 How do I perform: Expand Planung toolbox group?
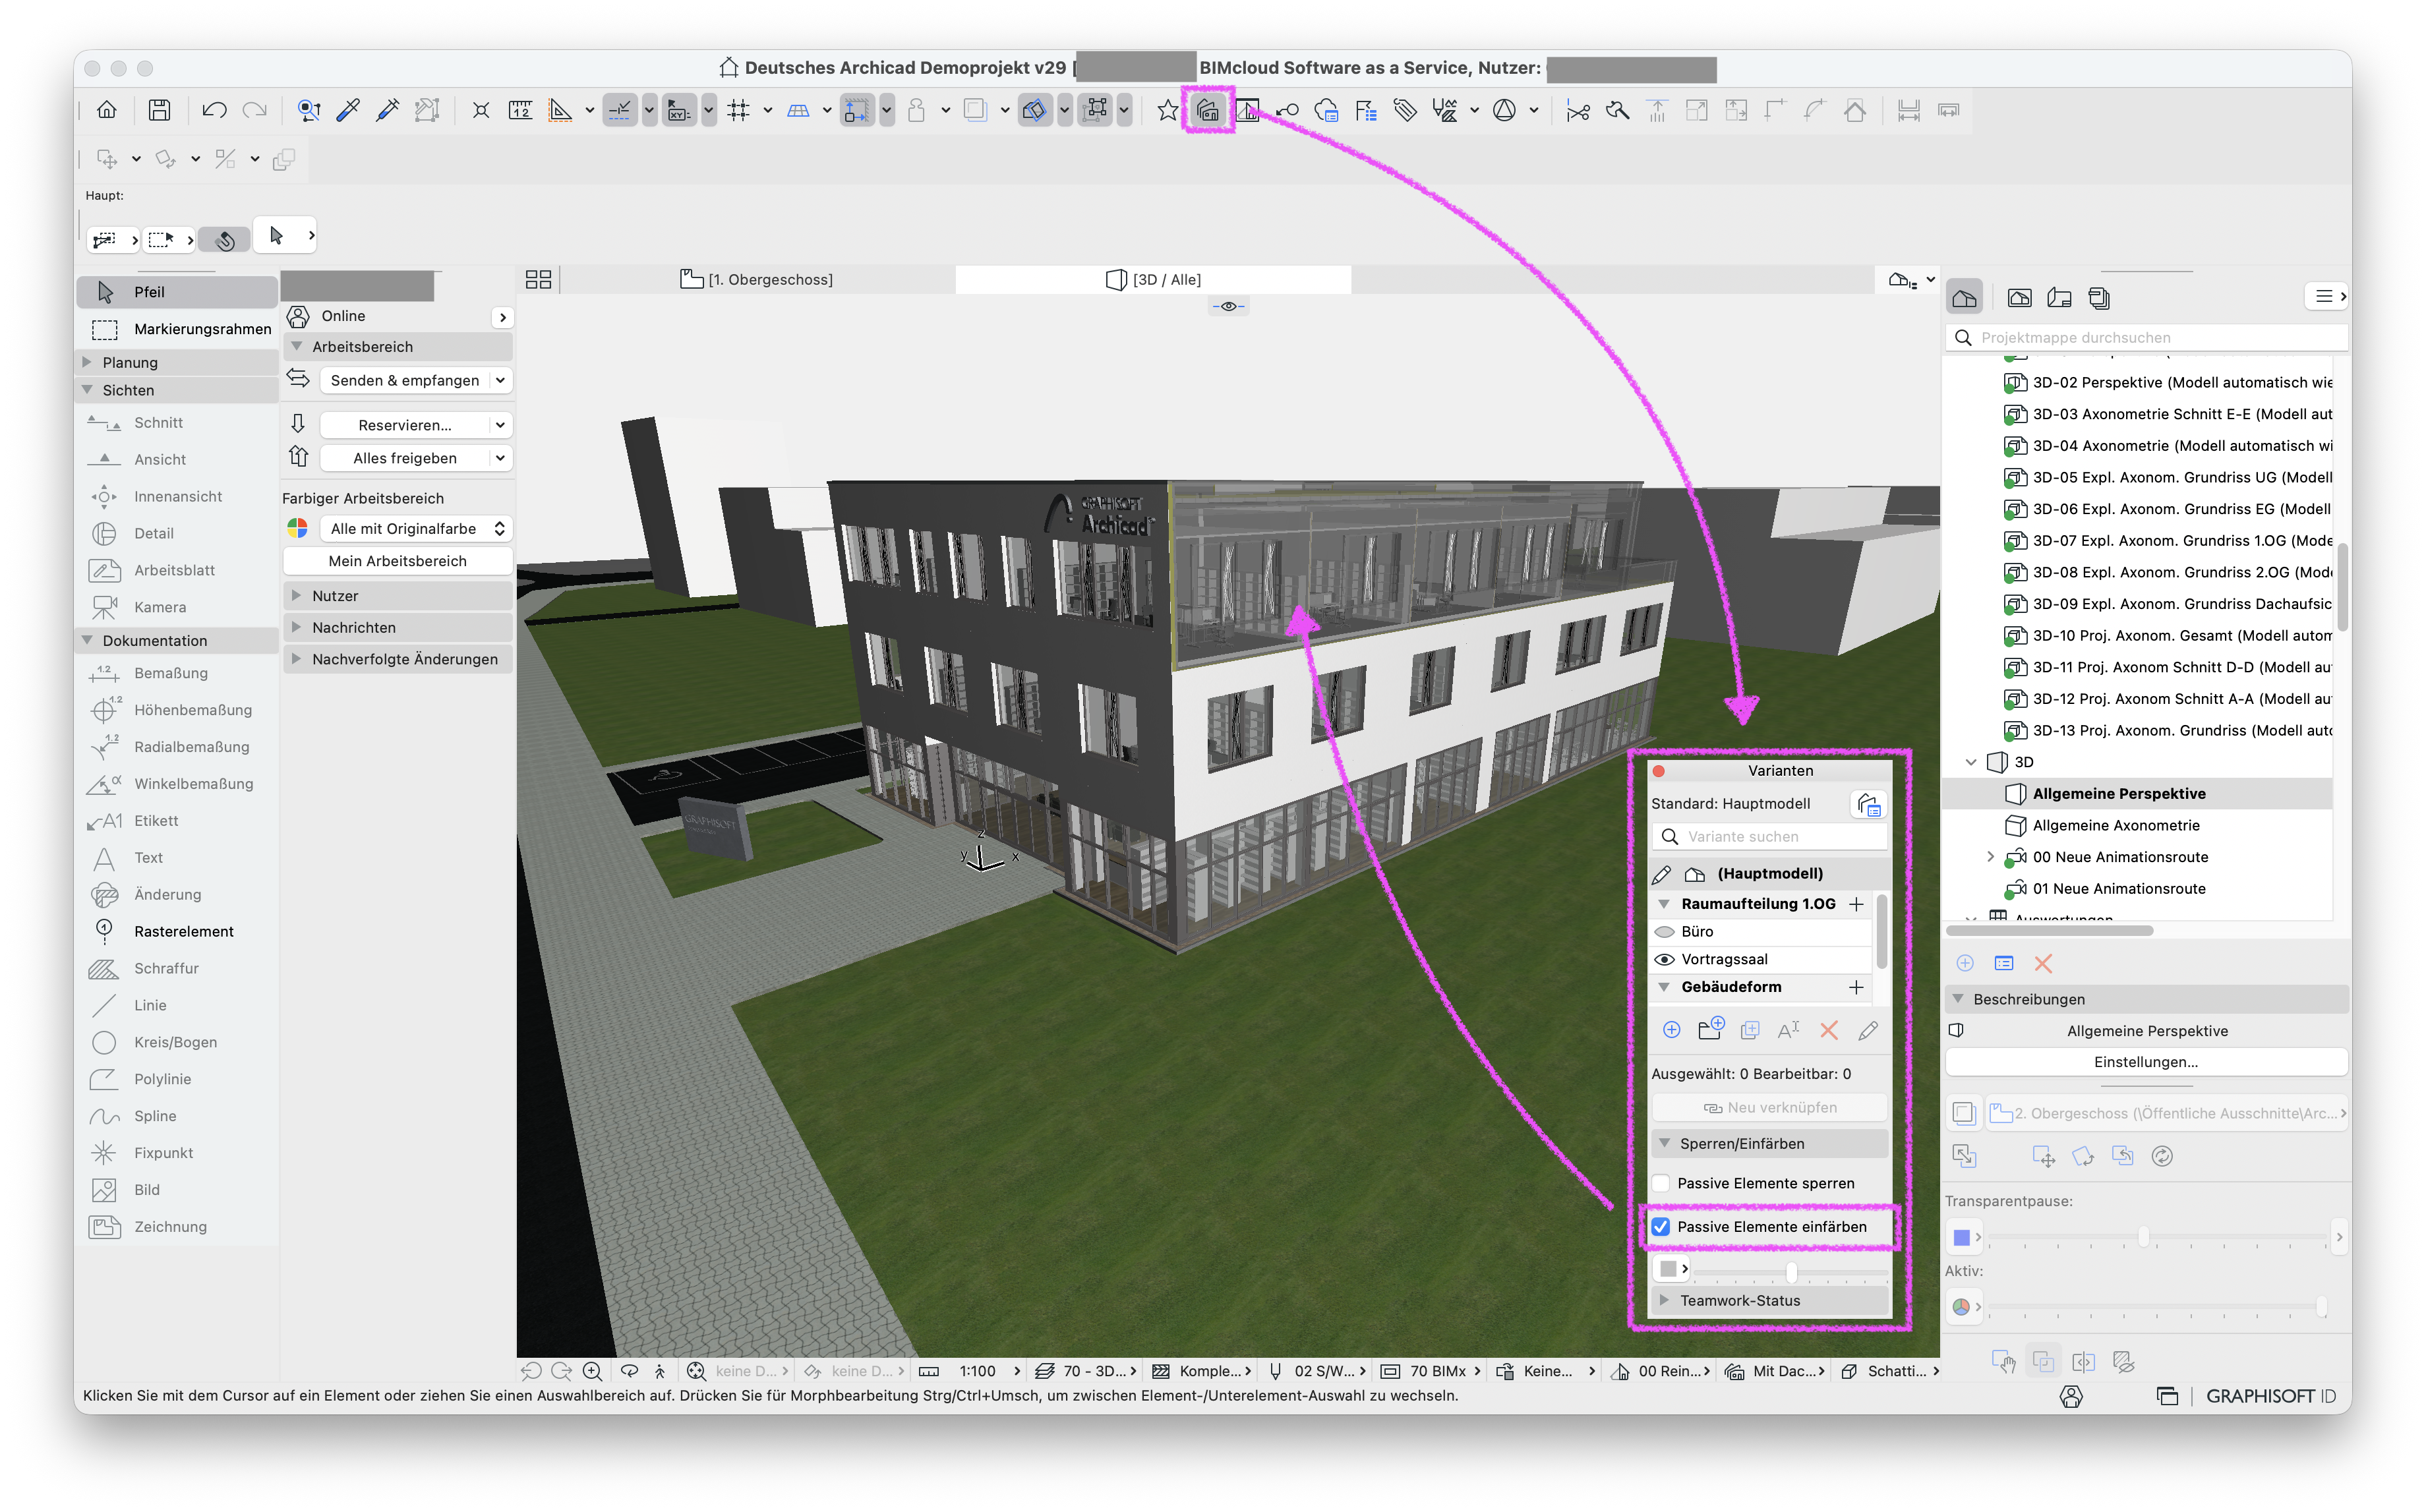click(87, 363)
